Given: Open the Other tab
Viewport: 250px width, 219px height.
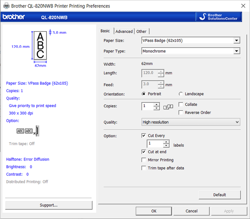Looking at the screenshot, I should click(x=141, y=31).
